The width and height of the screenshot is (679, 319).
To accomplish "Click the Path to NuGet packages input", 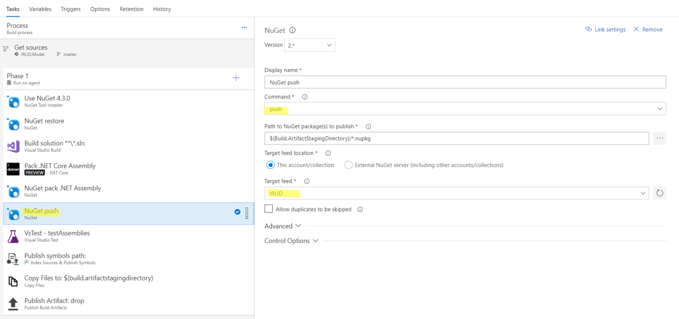I will (x=456, y=138).
